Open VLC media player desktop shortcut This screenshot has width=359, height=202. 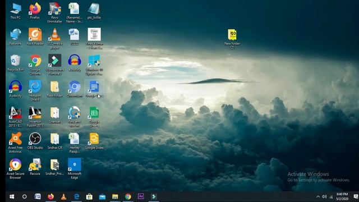click(55, 39)
